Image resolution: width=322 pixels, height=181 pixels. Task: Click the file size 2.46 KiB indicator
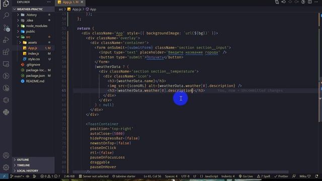[x=69, y=176]
